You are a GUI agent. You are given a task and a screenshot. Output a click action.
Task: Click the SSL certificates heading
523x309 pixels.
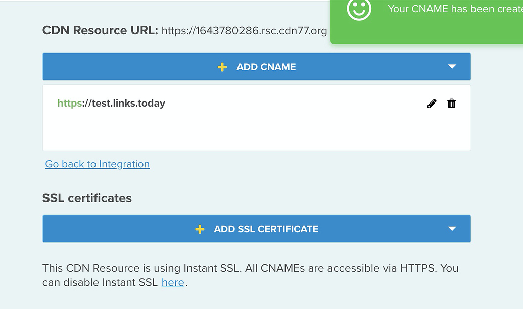tap(87, 198)
